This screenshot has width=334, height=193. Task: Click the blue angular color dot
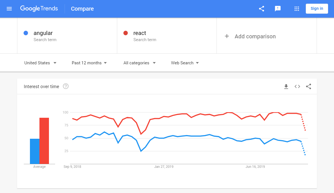(26, 33)
